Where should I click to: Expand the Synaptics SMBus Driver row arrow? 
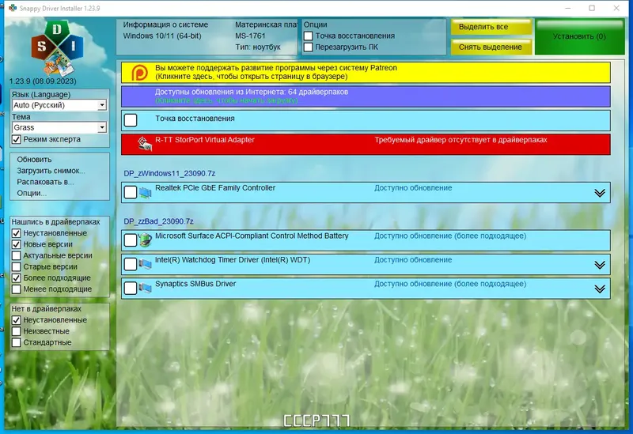(600, 289)
